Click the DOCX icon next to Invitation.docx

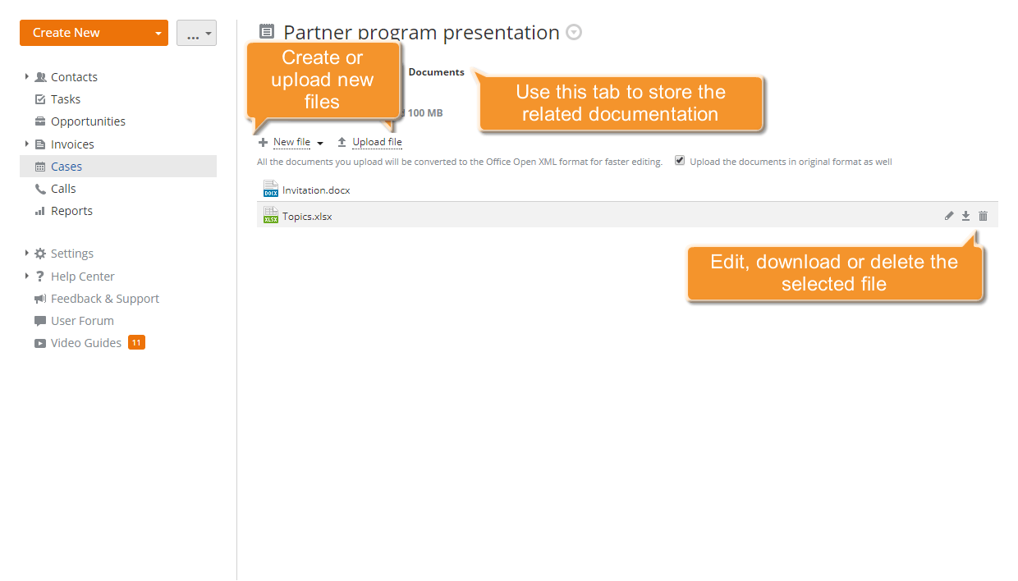(x=271, y=188)
